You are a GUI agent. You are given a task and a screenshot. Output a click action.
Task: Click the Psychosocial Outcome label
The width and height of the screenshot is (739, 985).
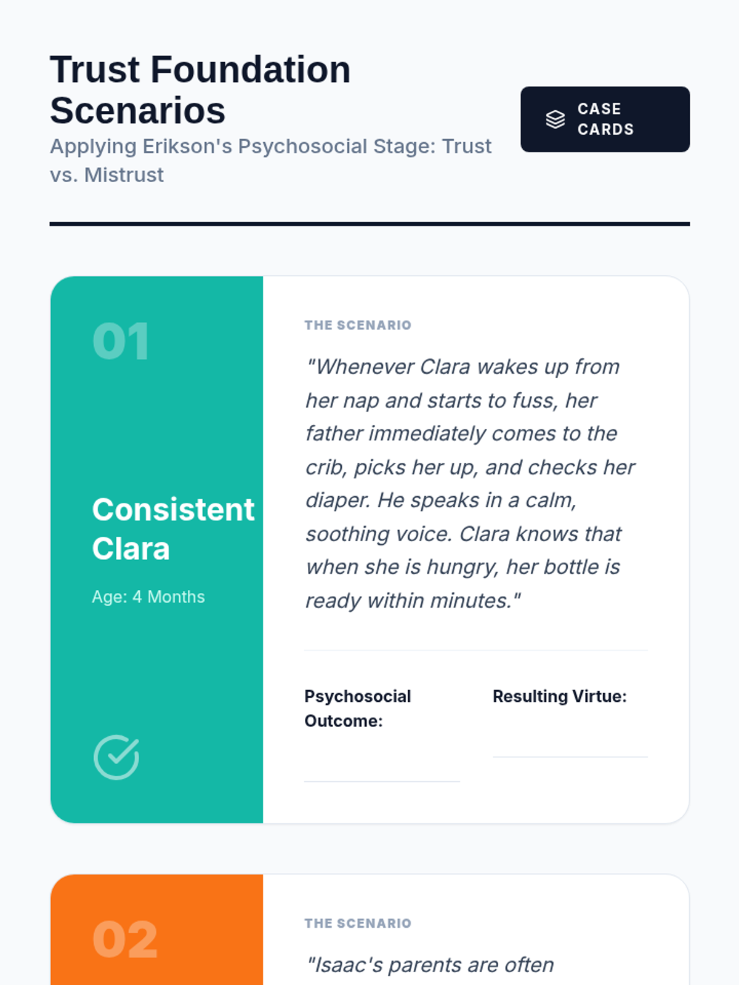click(358, 708)
